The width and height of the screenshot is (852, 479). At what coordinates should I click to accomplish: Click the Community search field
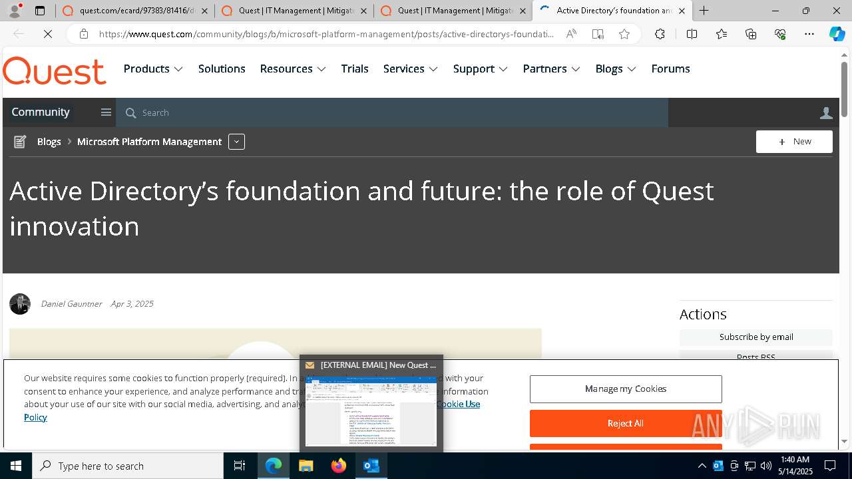392,112
